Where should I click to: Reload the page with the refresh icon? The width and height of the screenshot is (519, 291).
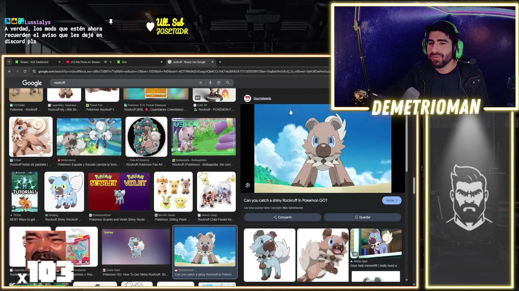pos(25,72)
